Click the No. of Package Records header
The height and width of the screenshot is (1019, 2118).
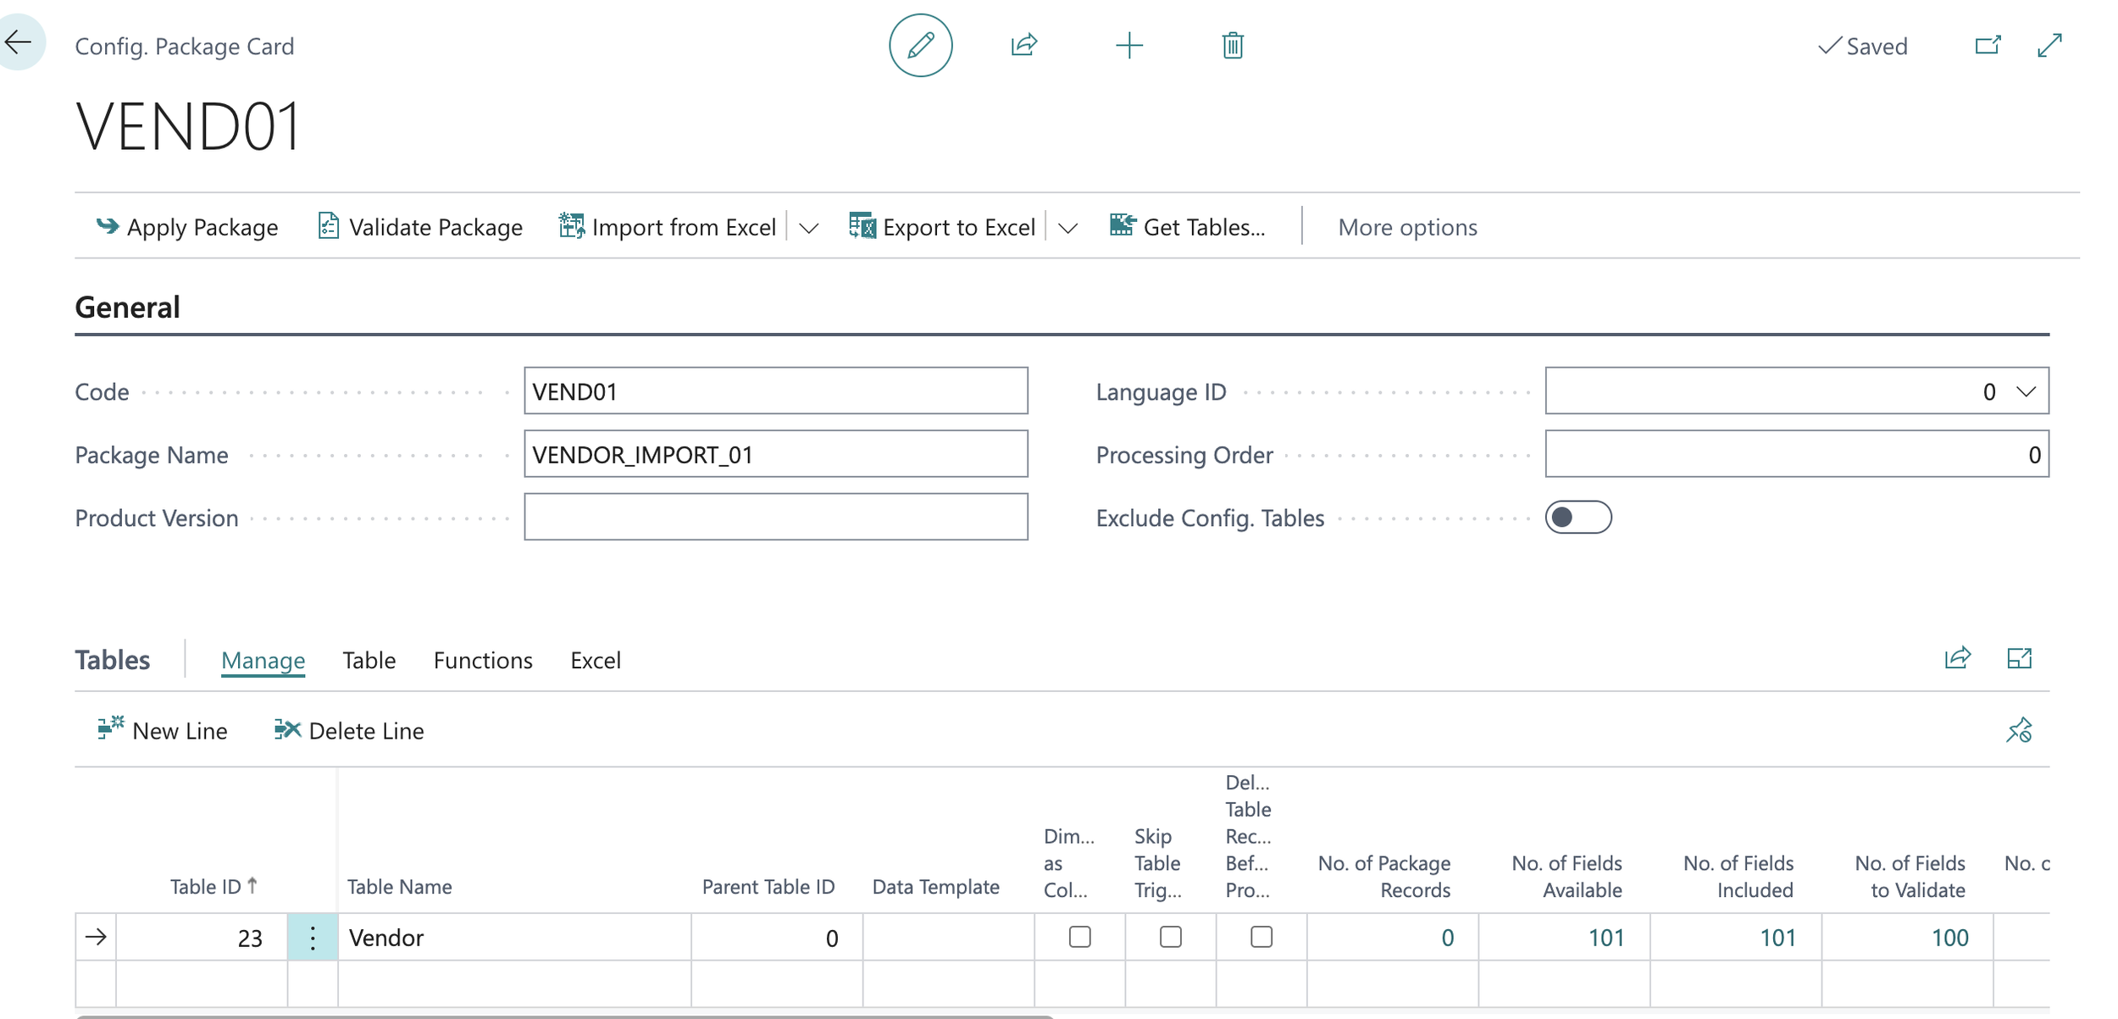1383,876
